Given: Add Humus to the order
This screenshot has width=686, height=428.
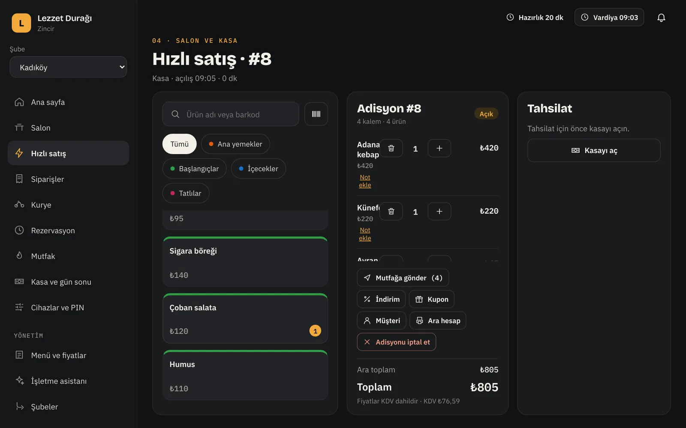Looking at the screenshot, I should coord(245,375).
